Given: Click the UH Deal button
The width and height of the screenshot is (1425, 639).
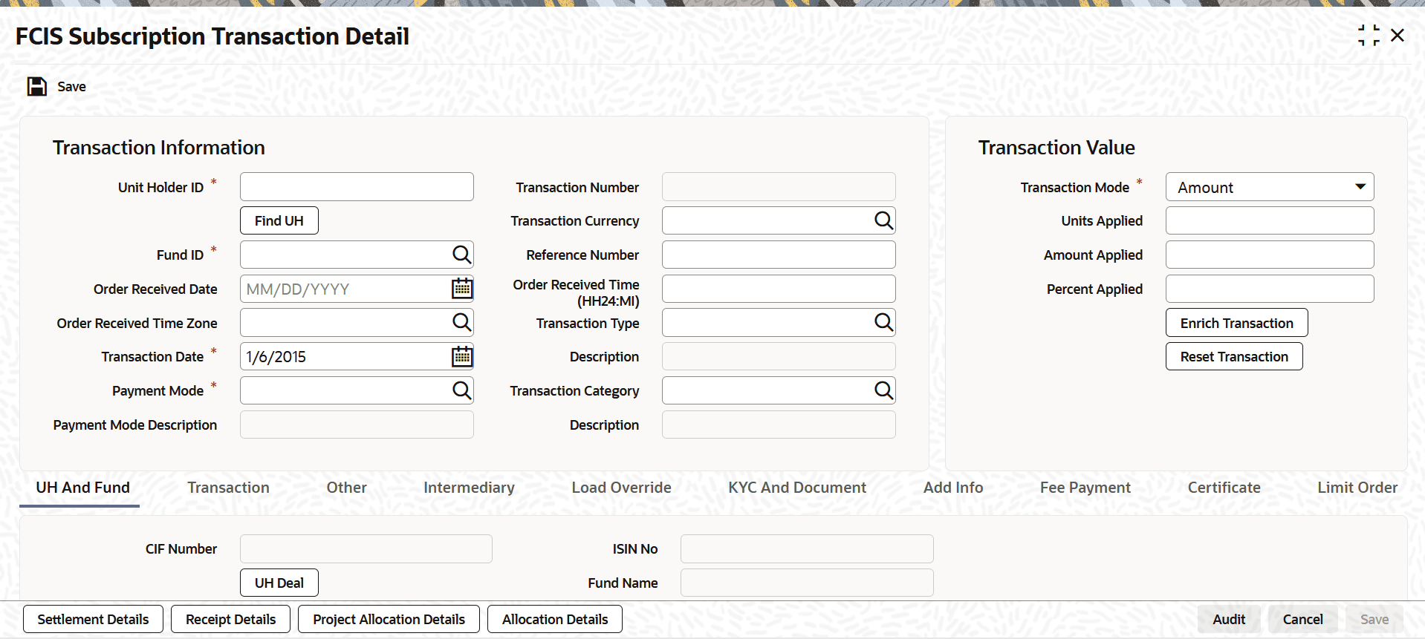Looking at the screenshot, I should click(x=279, y=583).
